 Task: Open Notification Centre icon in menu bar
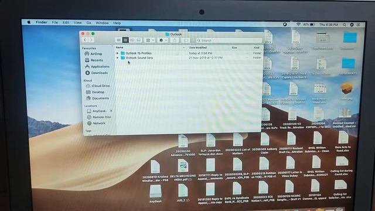[x=359, y=25]
